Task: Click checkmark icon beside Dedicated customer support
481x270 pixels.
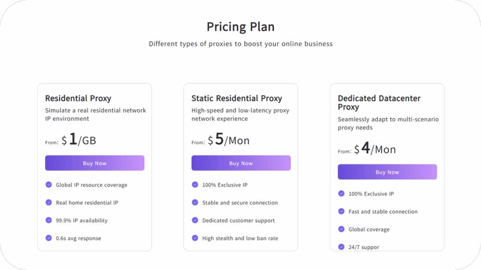Action: [x=195, y=220]
